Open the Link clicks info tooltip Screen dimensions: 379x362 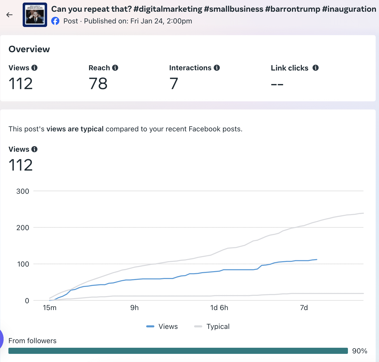pos(316,68)
